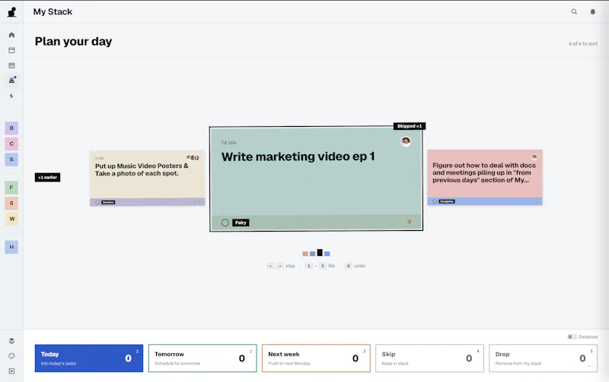609x382 pixels.
Task: Mark Write marketing video ep 1 as complete
Action: point(225,223)
